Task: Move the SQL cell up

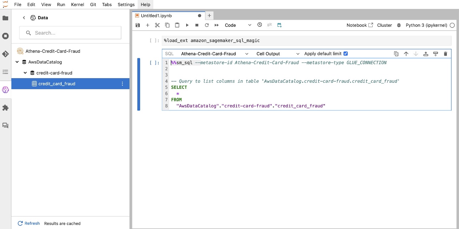Action: [406, 54]
